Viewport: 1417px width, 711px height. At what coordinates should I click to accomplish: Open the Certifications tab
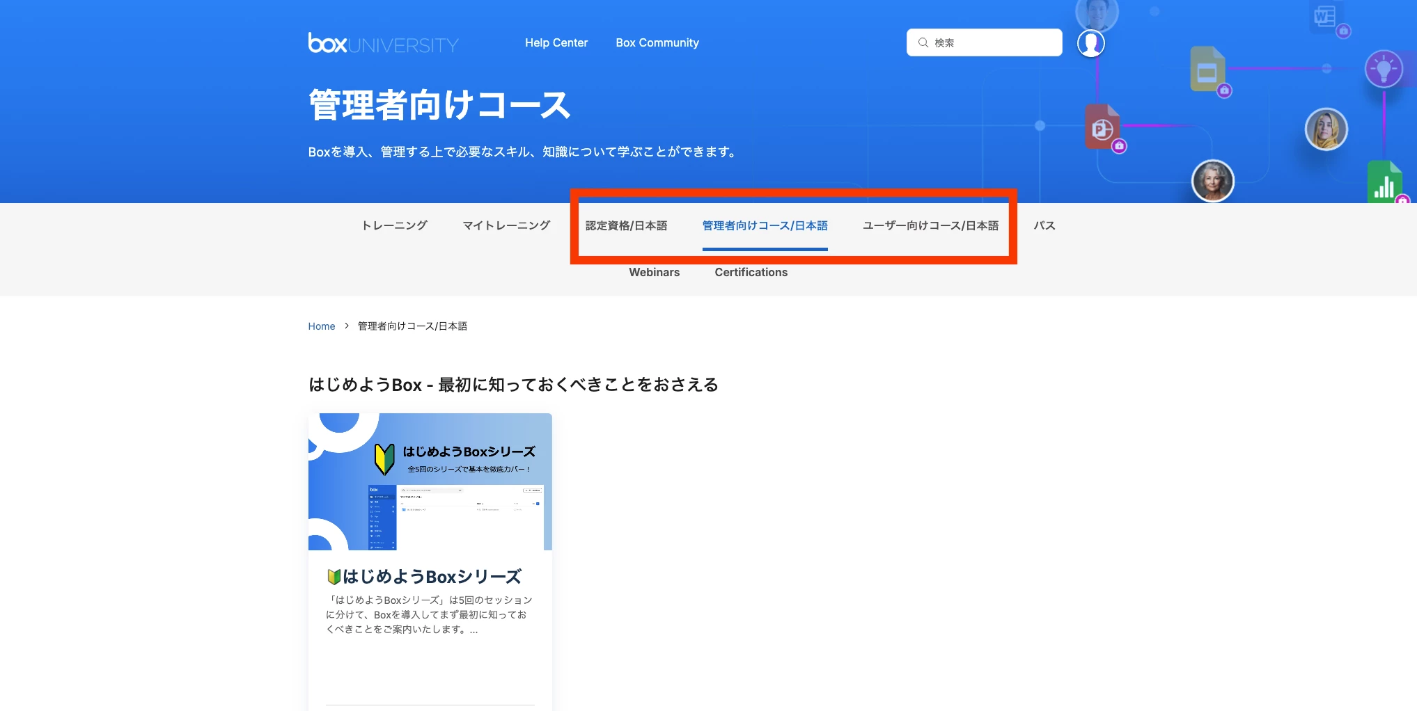click(751, 272)
